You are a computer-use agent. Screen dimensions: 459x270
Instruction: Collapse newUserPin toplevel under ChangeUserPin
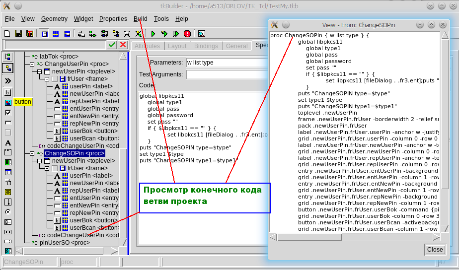[40, 71]
